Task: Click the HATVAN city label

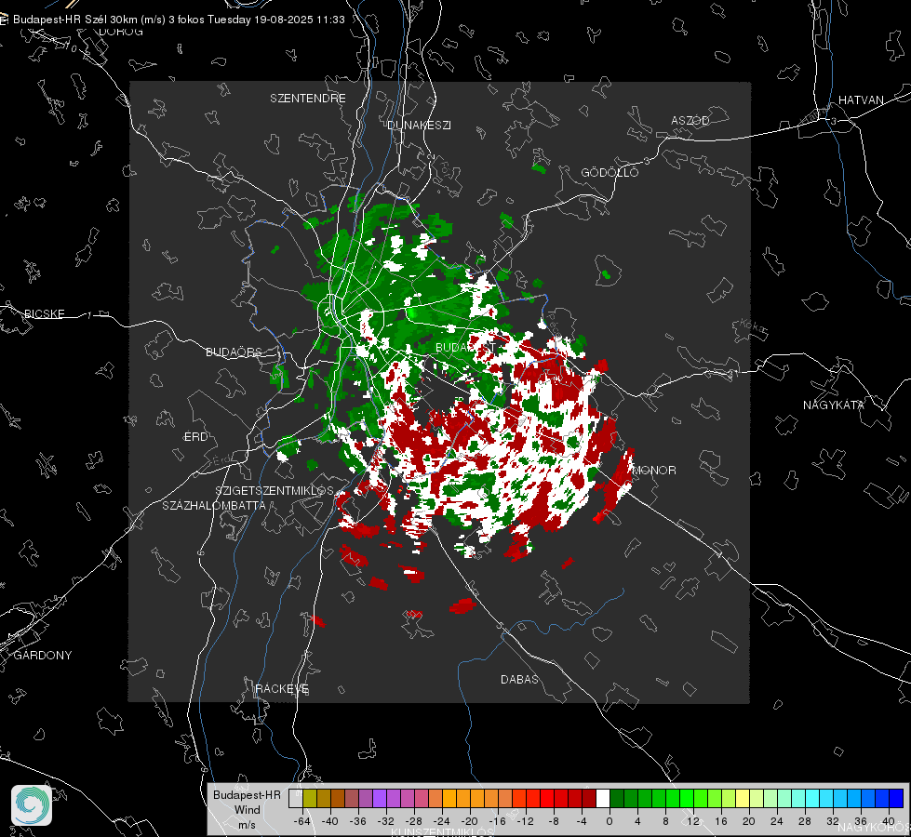Action: point(861,100)
